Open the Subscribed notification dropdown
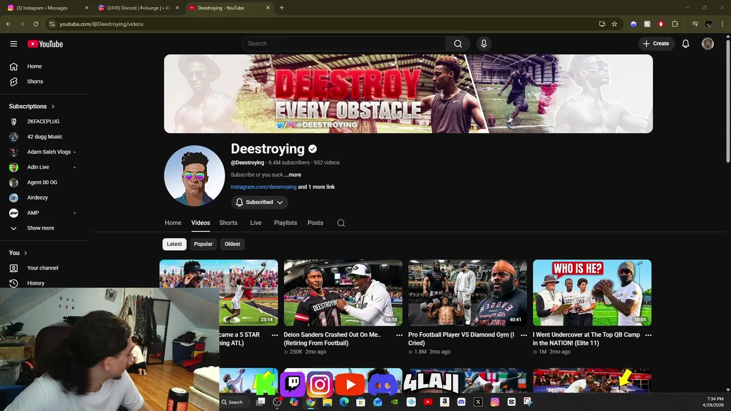The width and height of the screenshot is (731, 411). 259,202
